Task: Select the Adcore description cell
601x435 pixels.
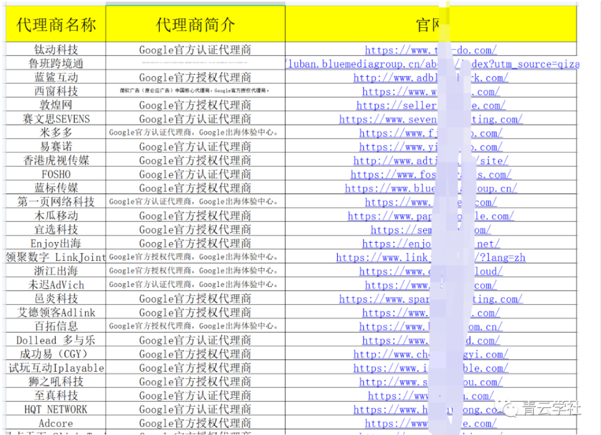Action: [195, 423]
